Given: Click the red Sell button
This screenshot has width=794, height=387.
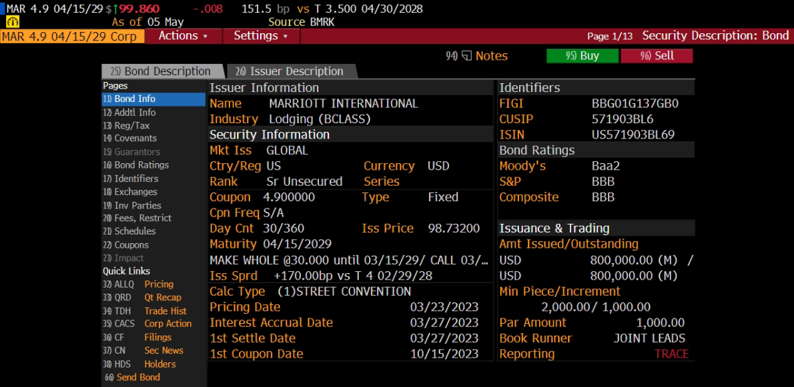Looking at the screenshot, I should [x=657, y=56].
